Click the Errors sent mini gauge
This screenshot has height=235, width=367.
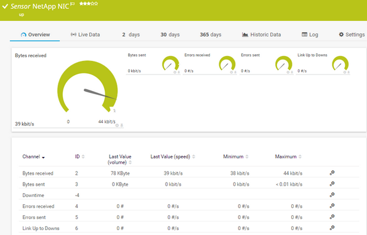coord(283,63)
